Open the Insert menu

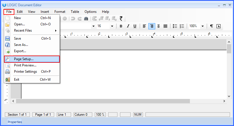pyautogui.click(x=45, y=12)
